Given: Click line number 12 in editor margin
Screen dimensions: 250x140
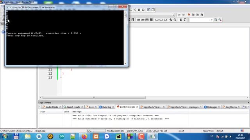Looking at the screenshot, I should click(50, 73).
